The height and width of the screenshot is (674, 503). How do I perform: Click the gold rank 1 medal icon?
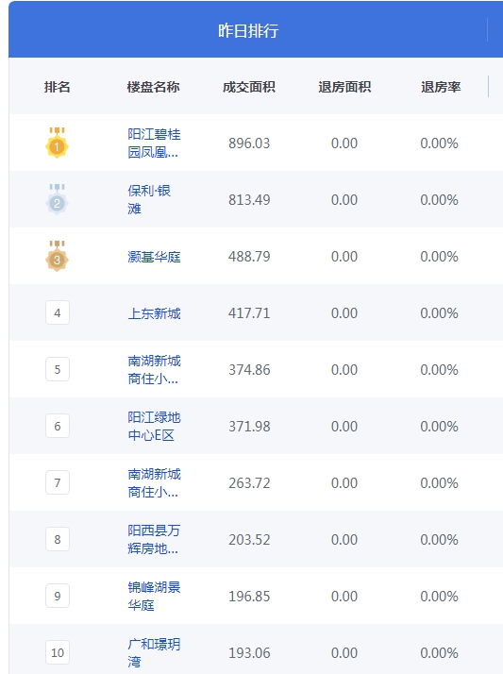point(58,143)
